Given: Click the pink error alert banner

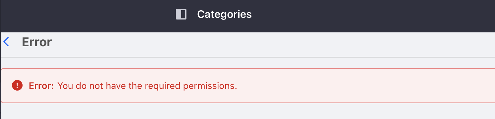Looking at the screenshot, I should click(247, 86).
